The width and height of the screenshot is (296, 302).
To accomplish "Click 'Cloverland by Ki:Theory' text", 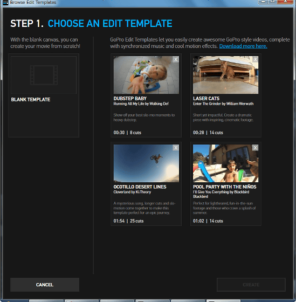I will (x=132, y=192).
